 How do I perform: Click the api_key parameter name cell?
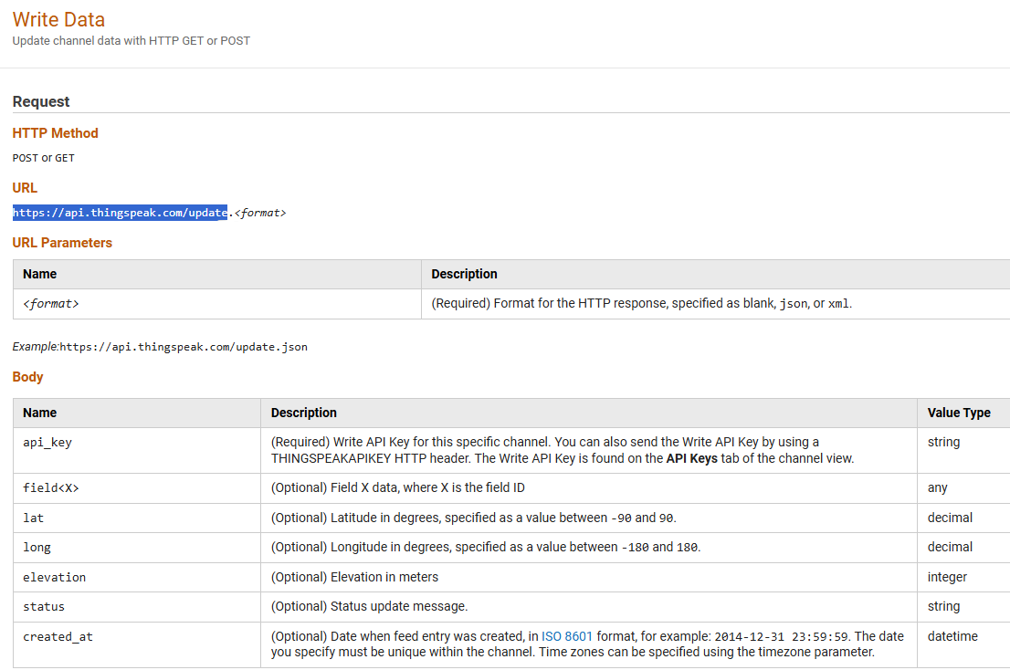pyautogui.click(x=47, y=442)
